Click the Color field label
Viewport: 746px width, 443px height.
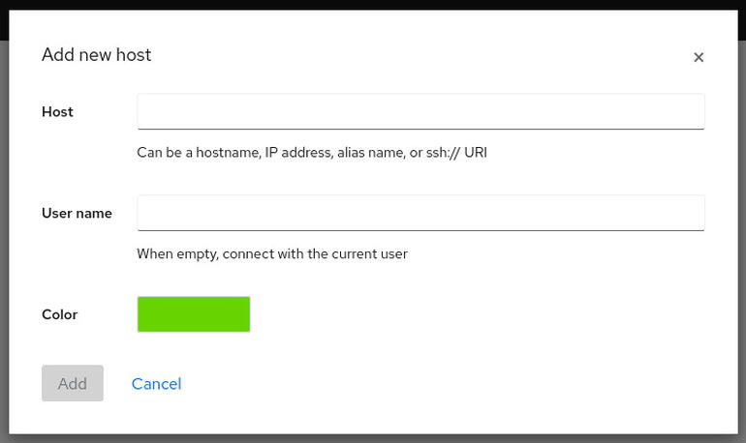pyautogui.click(x=59, y=314)
